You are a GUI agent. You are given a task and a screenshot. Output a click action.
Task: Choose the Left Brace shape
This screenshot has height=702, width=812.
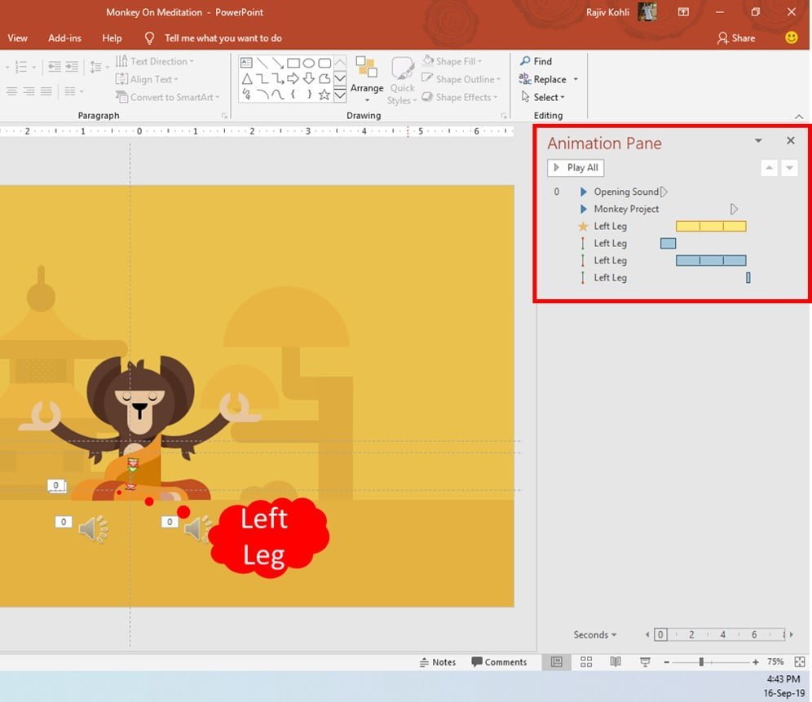[293, 95]
